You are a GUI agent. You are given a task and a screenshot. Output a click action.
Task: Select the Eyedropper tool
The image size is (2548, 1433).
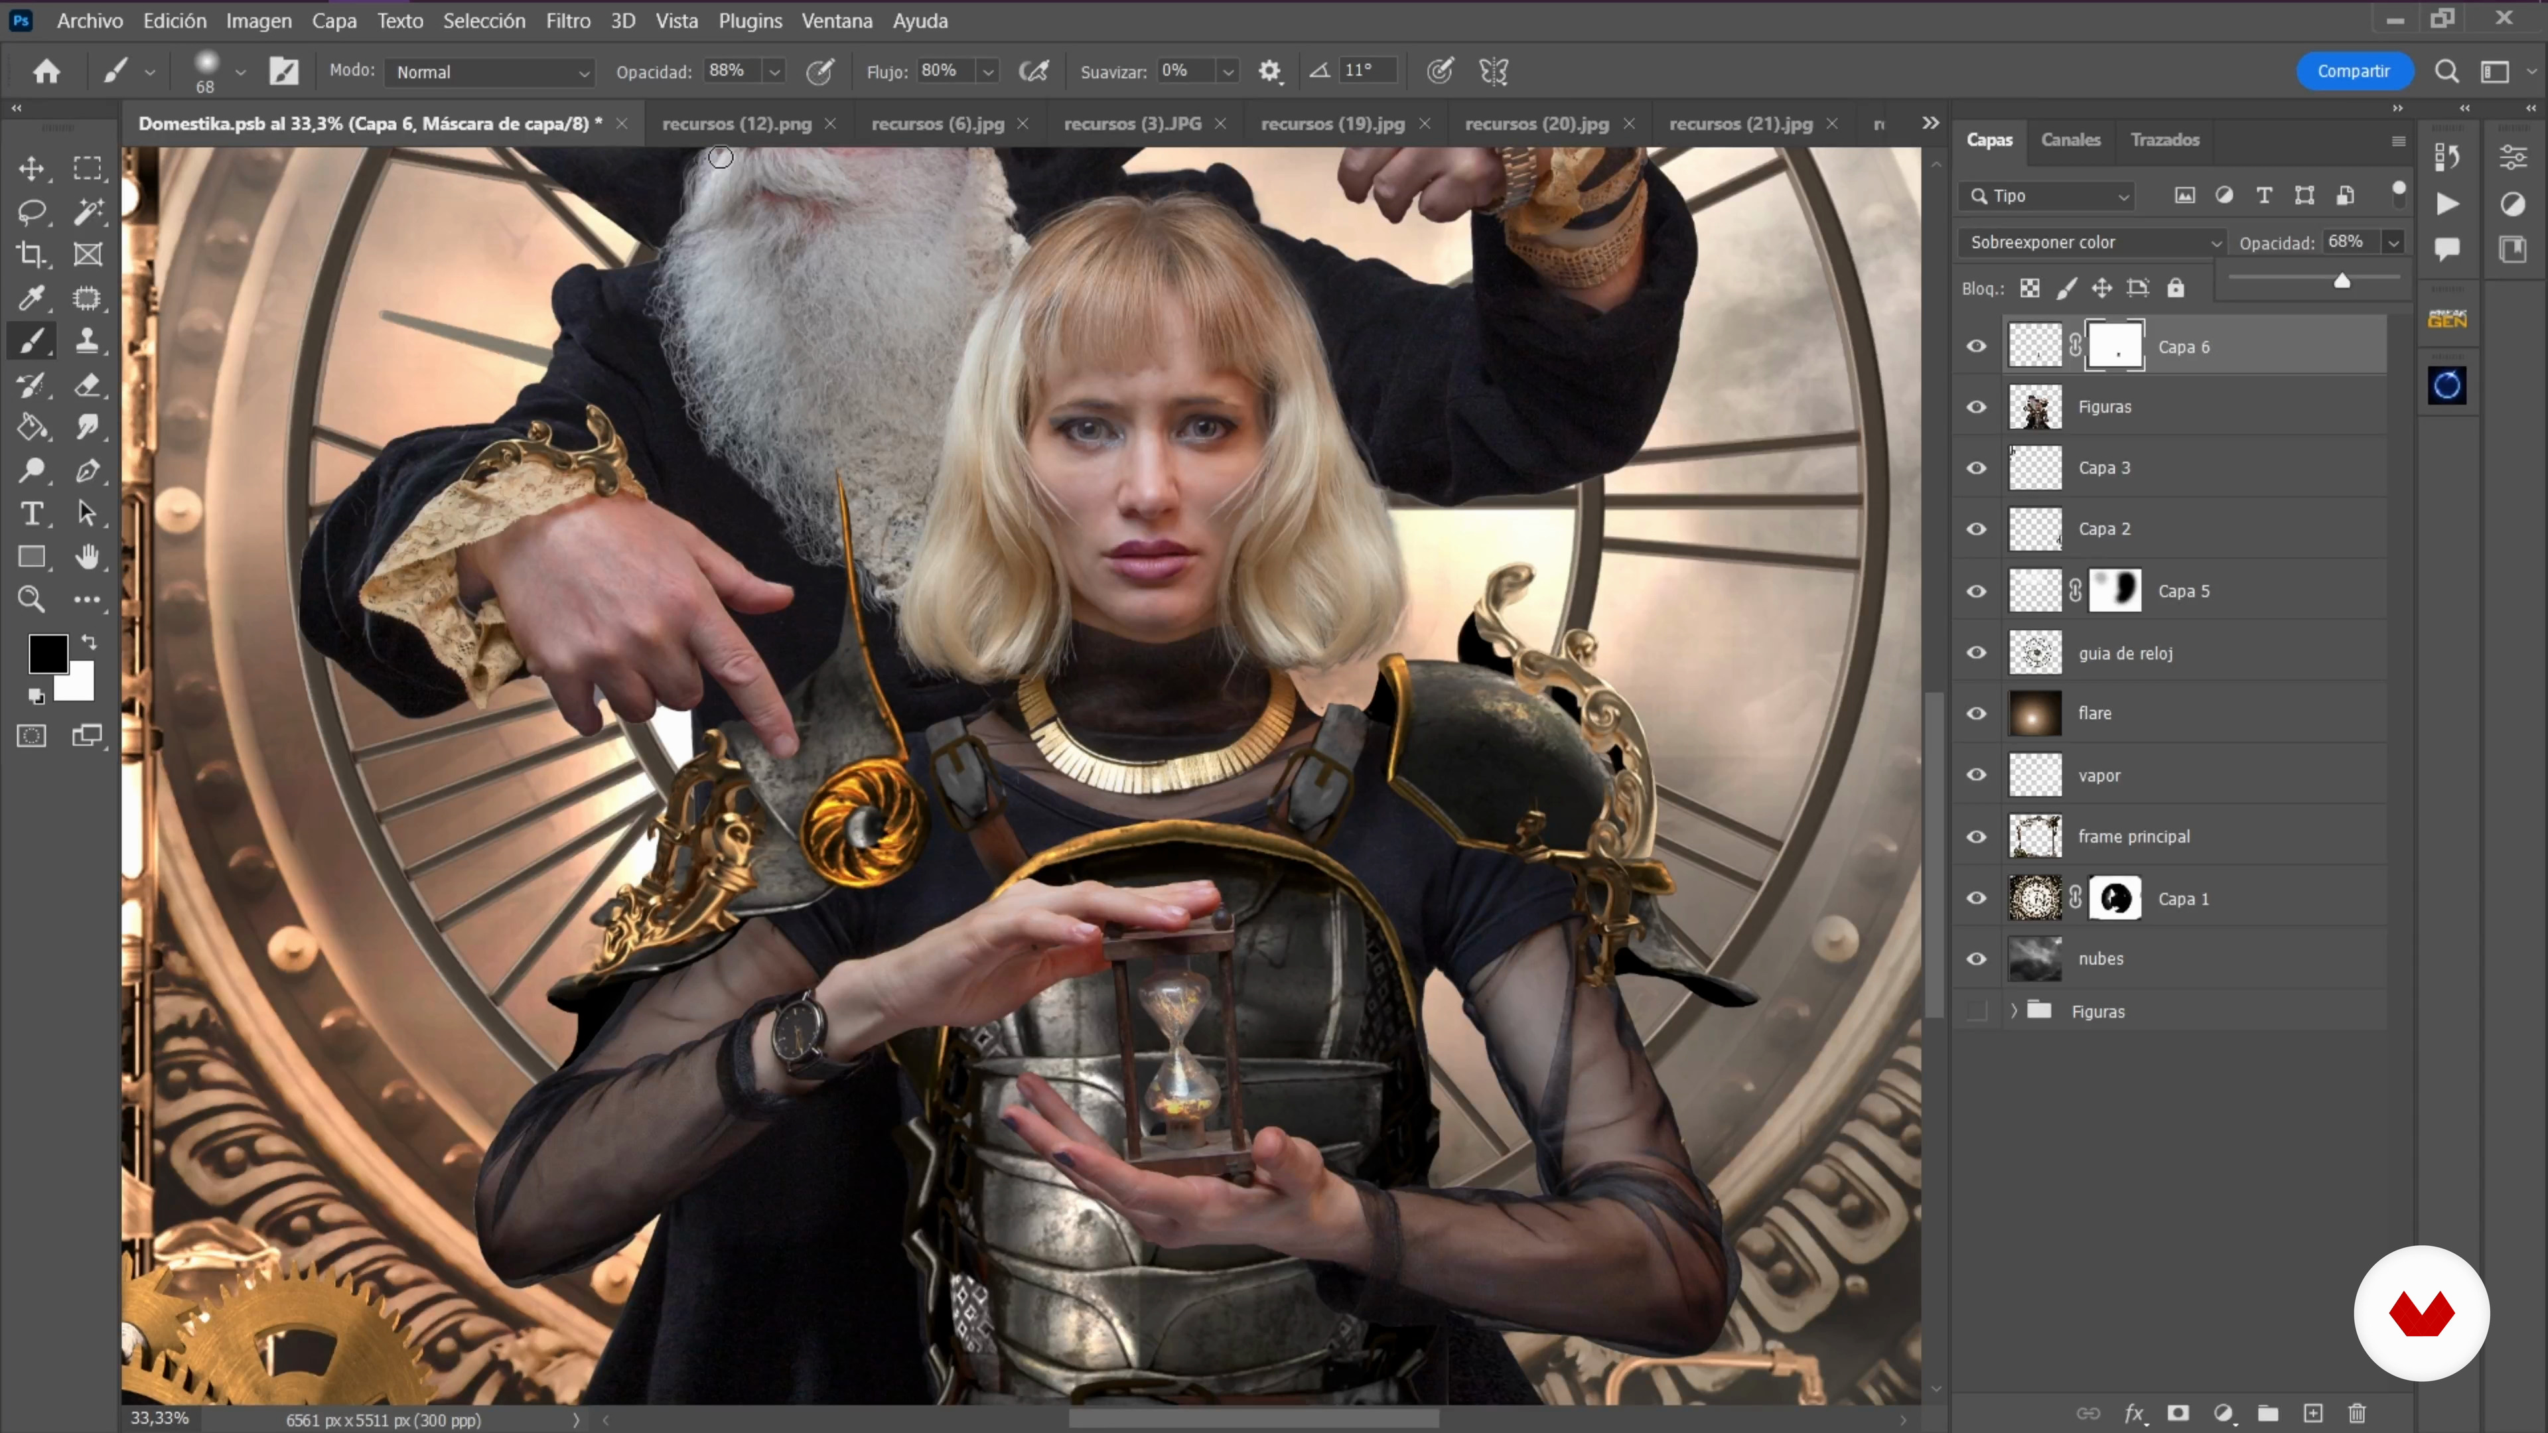32,298
